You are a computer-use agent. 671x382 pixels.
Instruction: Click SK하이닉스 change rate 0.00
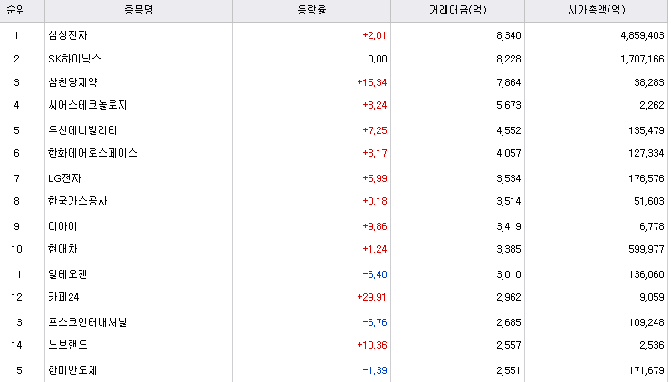tap(378, 59)
